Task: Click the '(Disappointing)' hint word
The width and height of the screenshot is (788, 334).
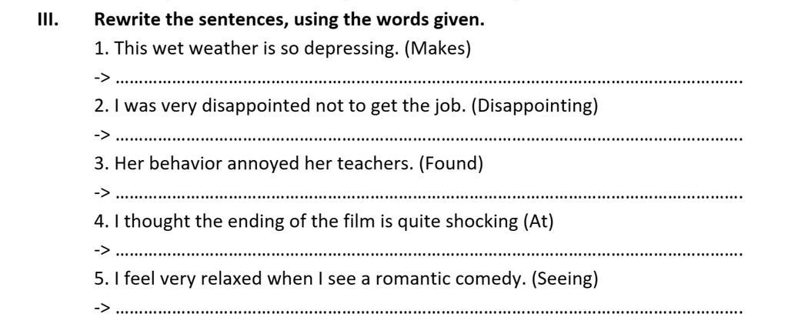Action: tap(533, 106)
